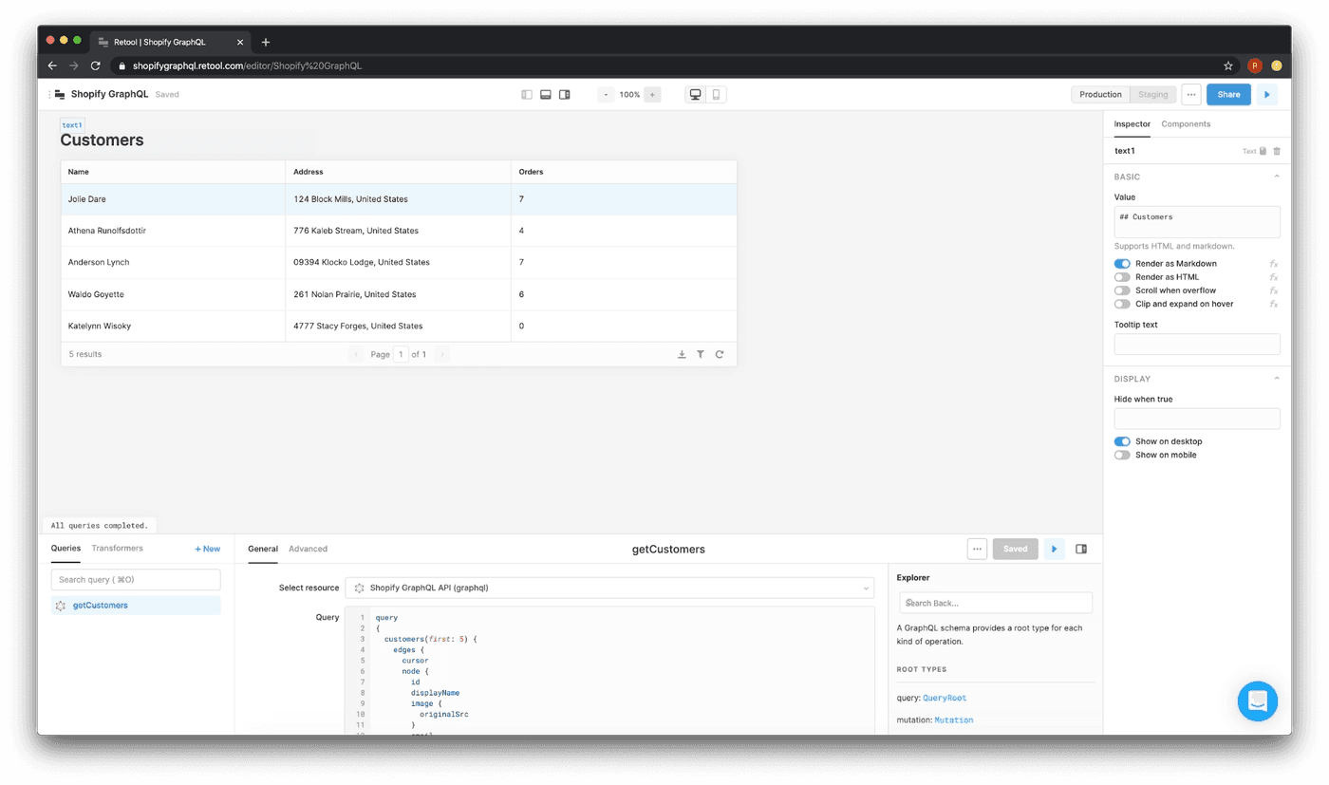Open the Transformers tab
The height and width of the screenshot is (785, 1329).
118,549
